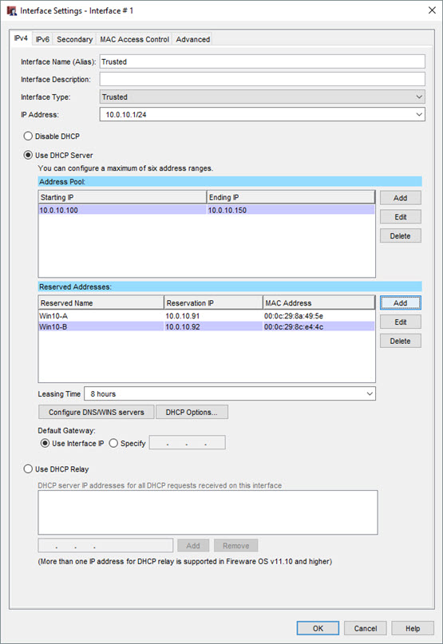Open Help for interface settings

413,628
